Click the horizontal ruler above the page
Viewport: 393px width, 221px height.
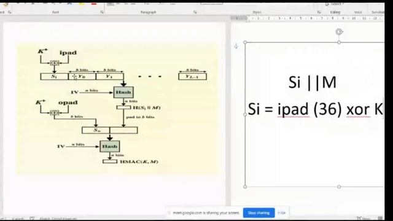(x=307, y=18)
